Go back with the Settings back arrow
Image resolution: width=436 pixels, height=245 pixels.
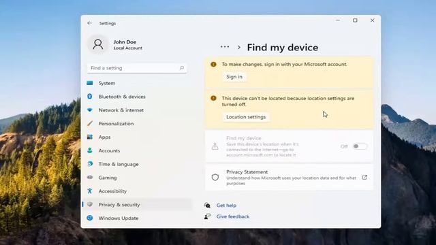[89, 23]
